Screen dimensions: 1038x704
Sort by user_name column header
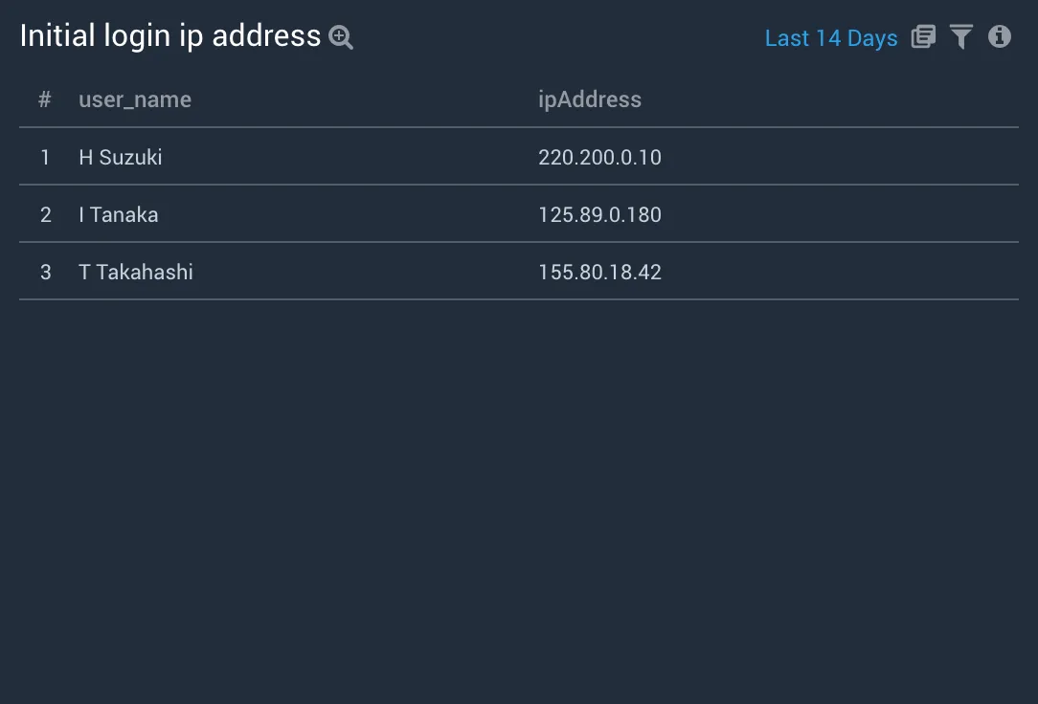pos(135,99)
